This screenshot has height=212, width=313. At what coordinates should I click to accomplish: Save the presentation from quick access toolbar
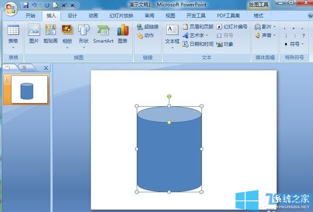(26, 5)
